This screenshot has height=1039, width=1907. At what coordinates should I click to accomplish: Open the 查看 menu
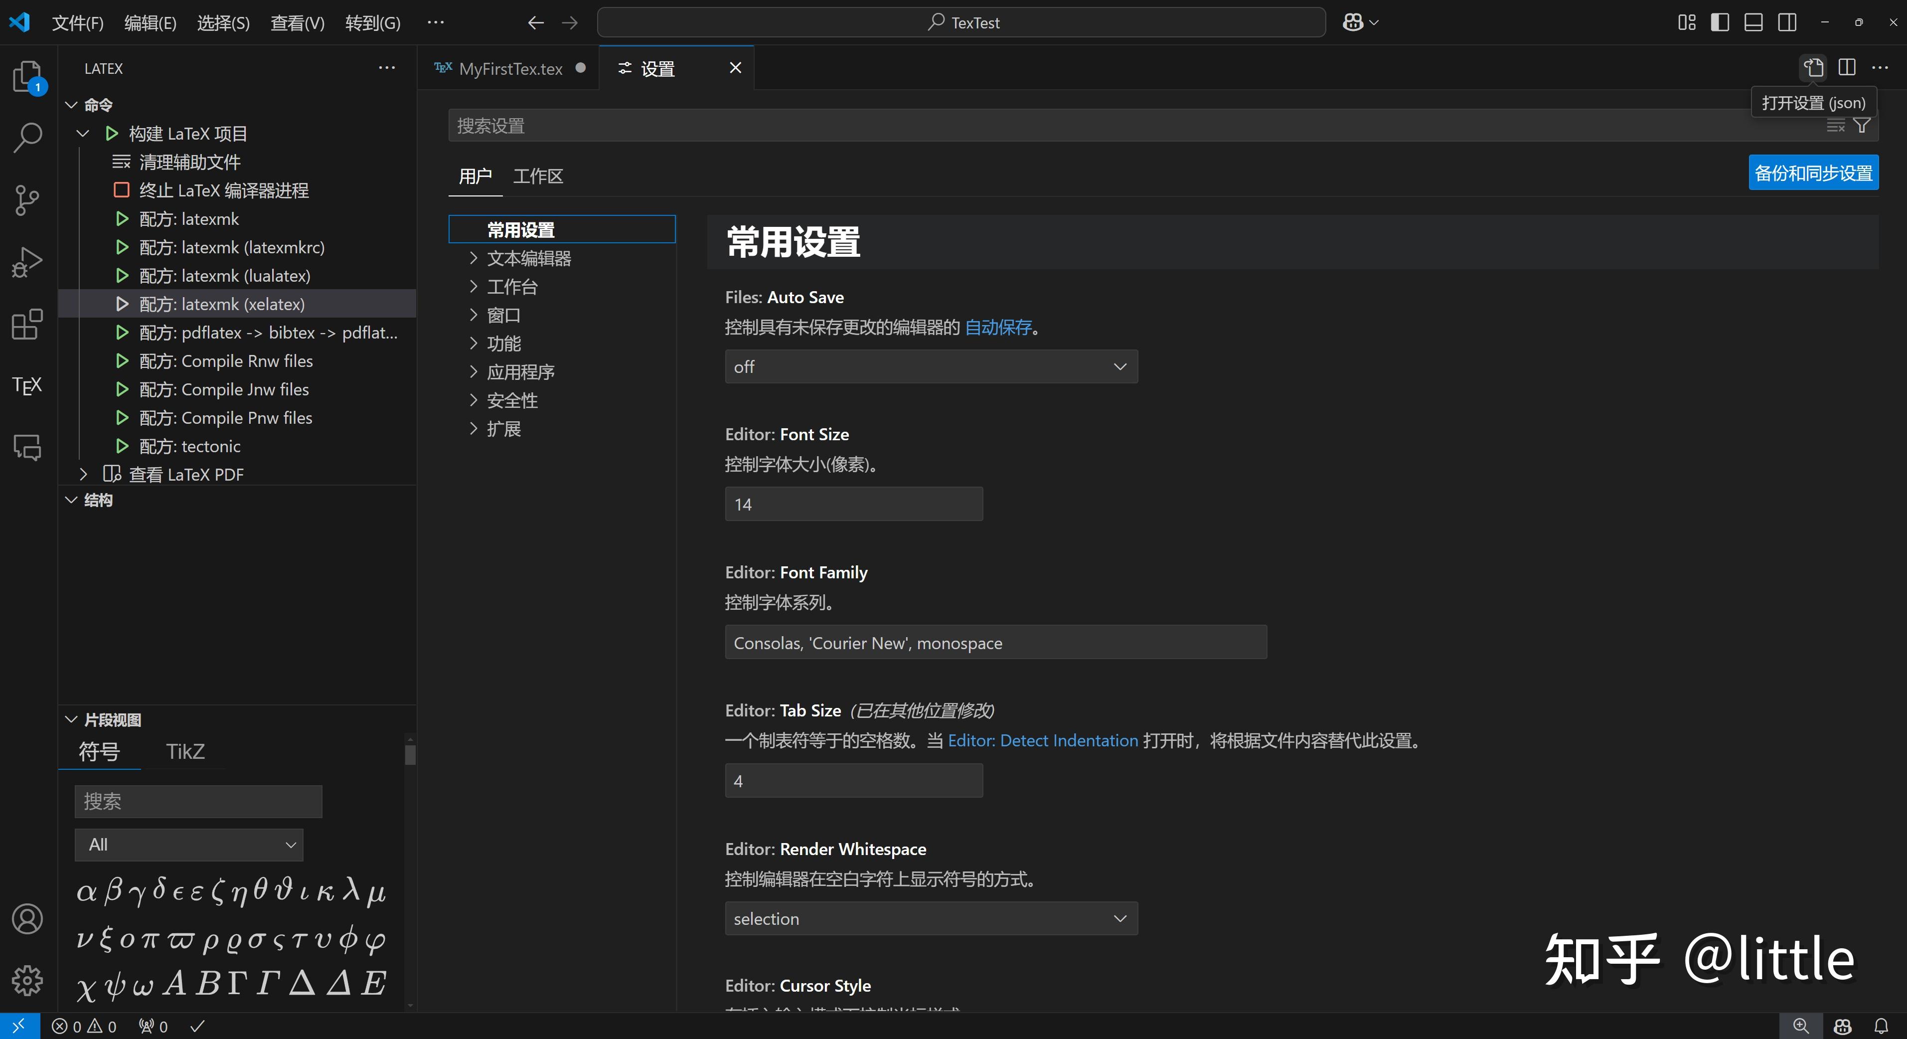pyautogui.click(x=297, y=22)
